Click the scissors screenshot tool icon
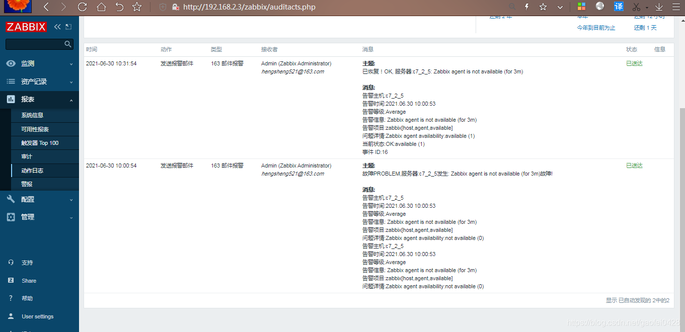 (637, 7)
